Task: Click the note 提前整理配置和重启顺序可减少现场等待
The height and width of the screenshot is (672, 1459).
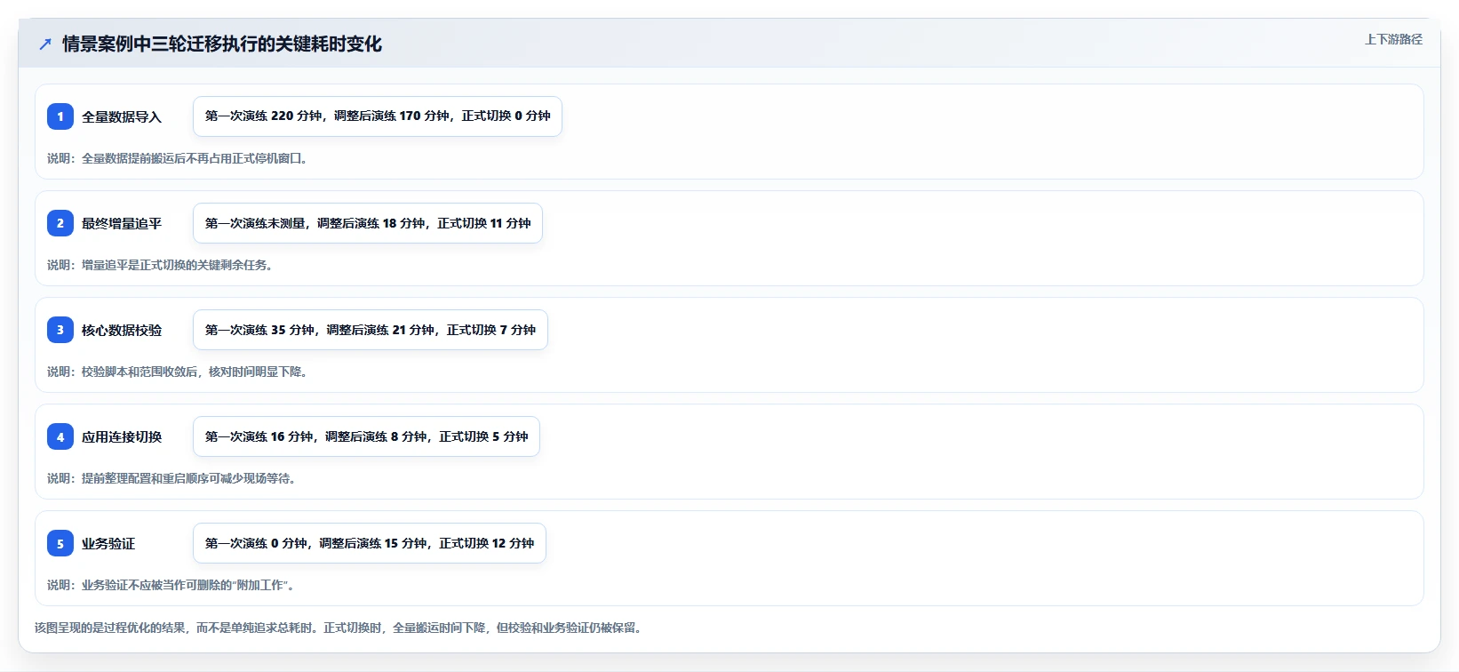Action: coord(171,478)
